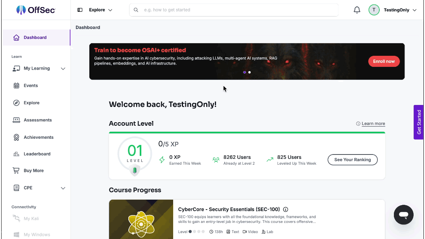This screenshot has width=425, height=239.
Task: Select the first banner carousel dot
Action: click(244, 72)
